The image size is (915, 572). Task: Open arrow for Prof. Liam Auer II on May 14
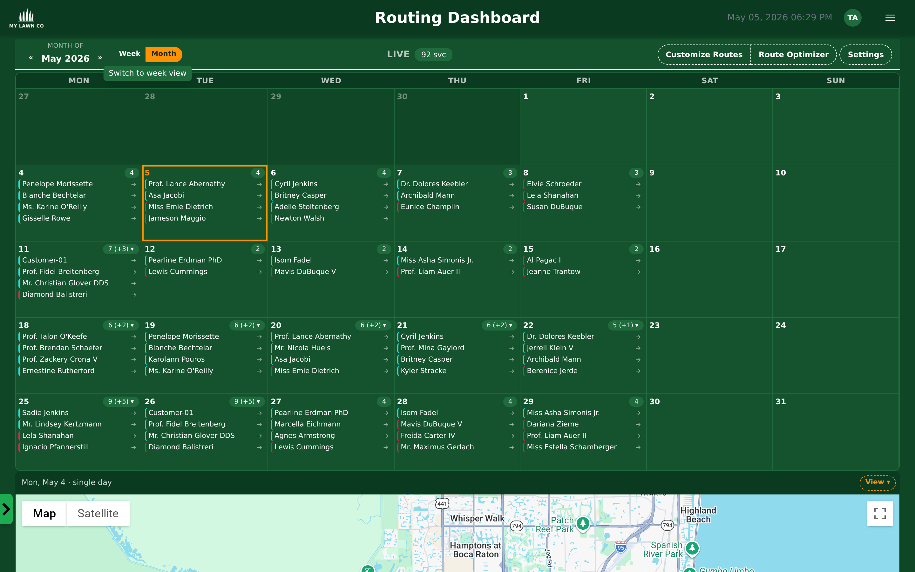[x=512, y=272]
